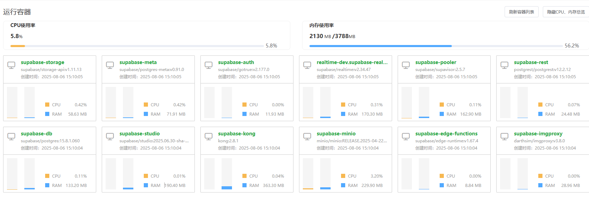Click the image name kong:2.8.1
Screen dimensions: 589x197
(228, 141)
